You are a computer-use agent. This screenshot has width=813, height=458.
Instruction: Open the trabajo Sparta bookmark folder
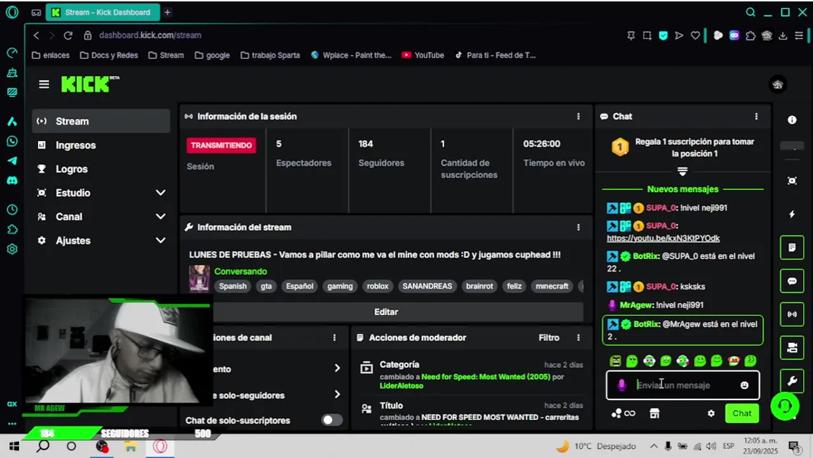(270, 55)
